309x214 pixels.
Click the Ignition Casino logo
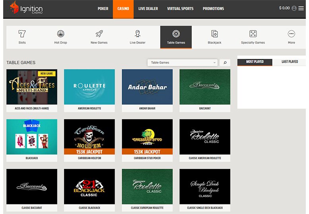pos(26,8)
